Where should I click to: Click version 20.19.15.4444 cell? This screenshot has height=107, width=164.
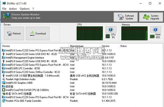tap(109, 83)
